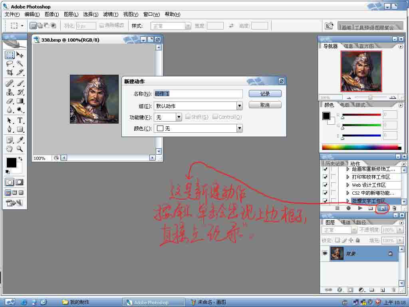Enable the Shift checkbox in dialog
This screenshot has width=409, height=307.
[x=188, y=116]
